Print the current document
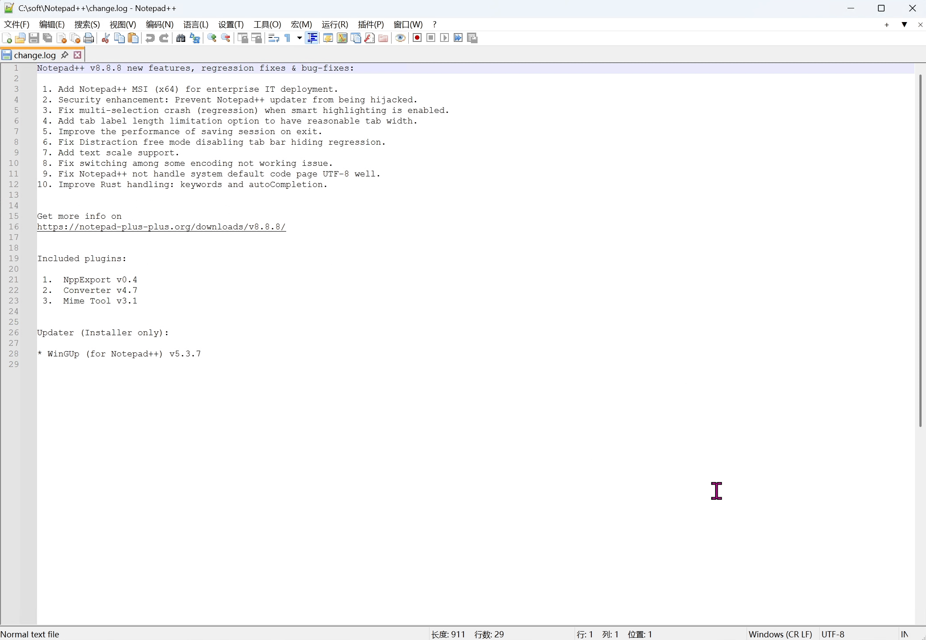Viewport: 926px width, 640px height. point(89,38)
